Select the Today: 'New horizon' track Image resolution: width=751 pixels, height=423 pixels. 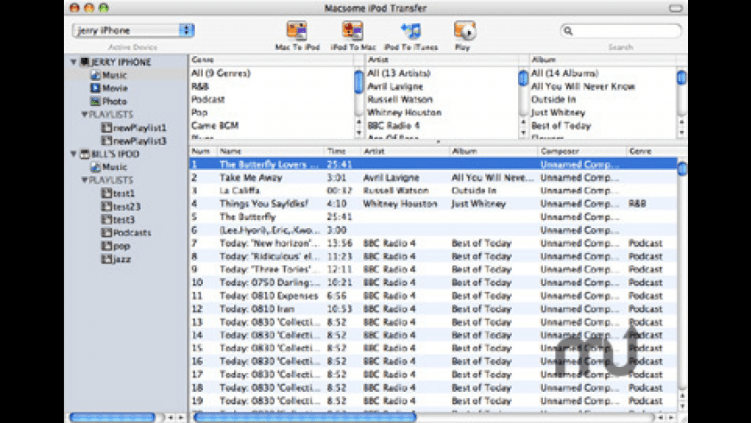(433, 243)
